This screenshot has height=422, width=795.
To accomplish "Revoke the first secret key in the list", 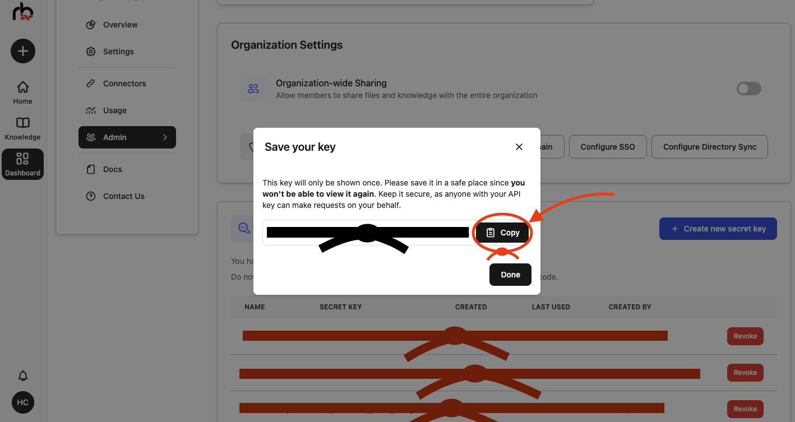I will coord(745,336).
